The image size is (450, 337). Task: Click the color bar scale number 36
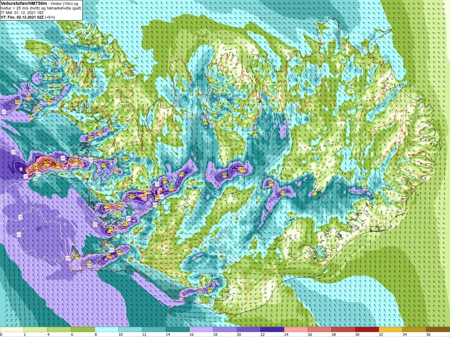[428, 335]
